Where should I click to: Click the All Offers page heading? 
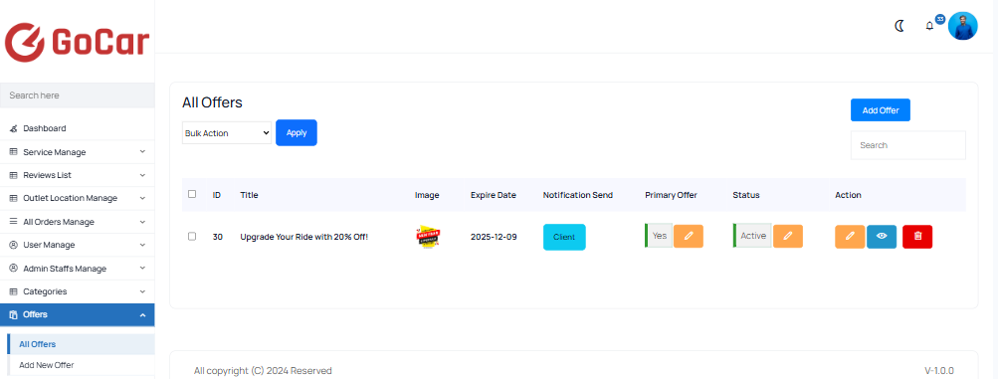pos(212,102)
